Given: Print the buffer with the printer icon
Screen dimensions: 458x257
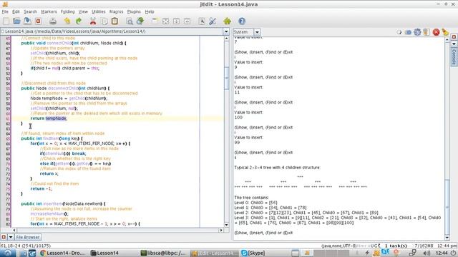Looking at the screenshot, I should [x=53, y=21].
